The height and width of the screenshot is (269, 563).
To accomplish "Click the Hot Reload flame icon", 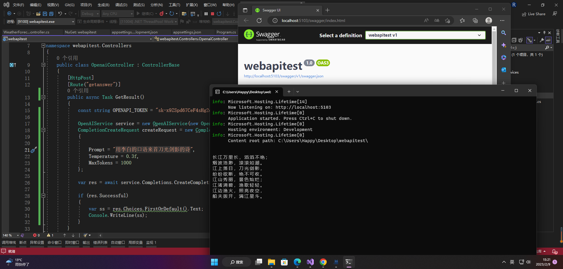I will click(161, 13).
